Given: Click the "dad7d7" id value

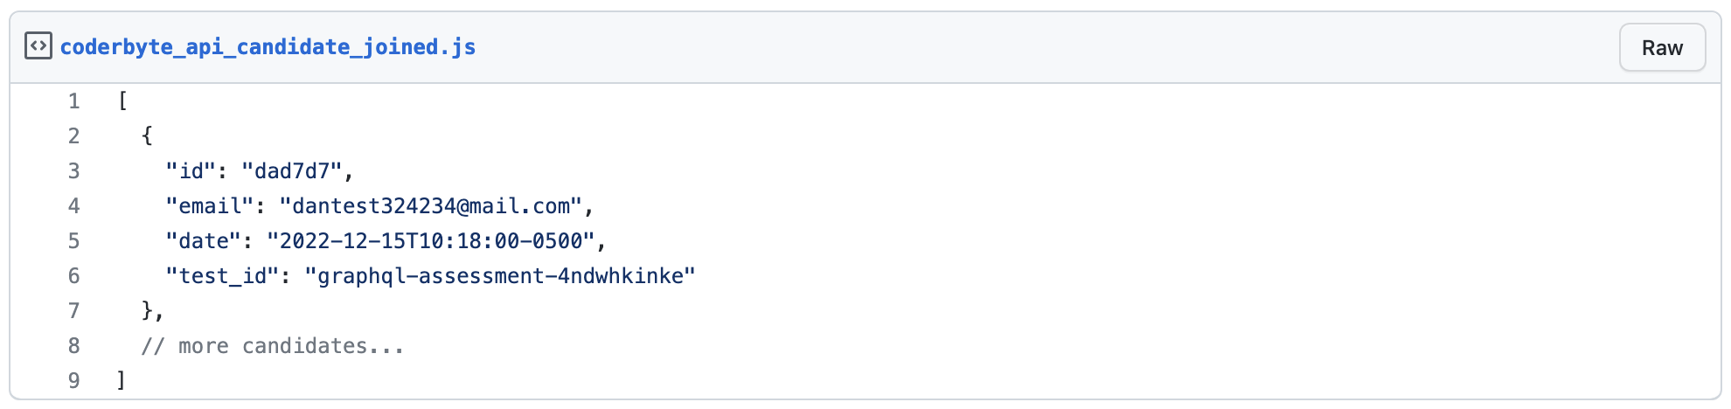Looking at the screenshot, I should tap(291, 171).
